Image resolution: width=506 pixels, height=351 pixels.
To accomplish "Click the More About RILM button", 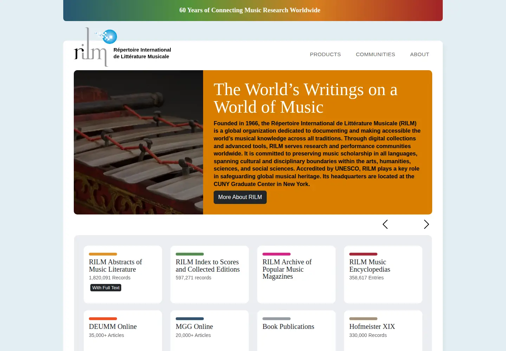I will 240,197.
